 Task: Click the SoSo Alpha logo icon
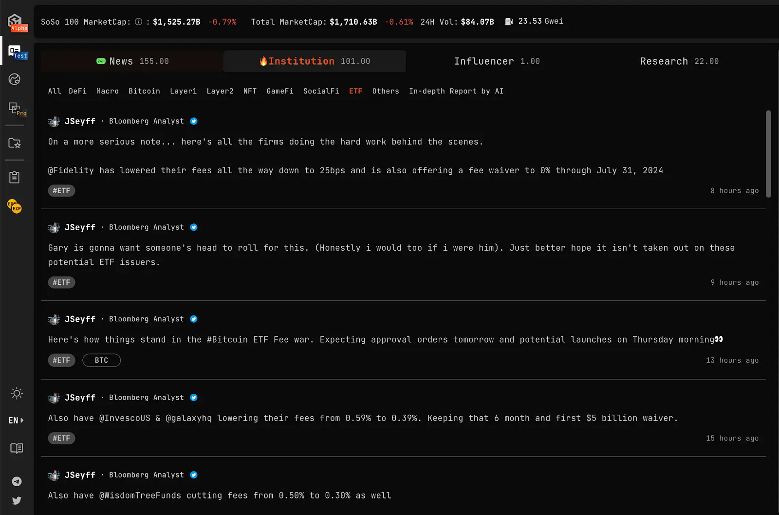click(17, 22)
